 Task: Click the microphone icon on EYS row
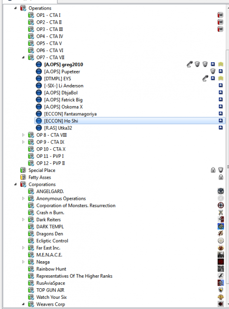coord(205,78)
